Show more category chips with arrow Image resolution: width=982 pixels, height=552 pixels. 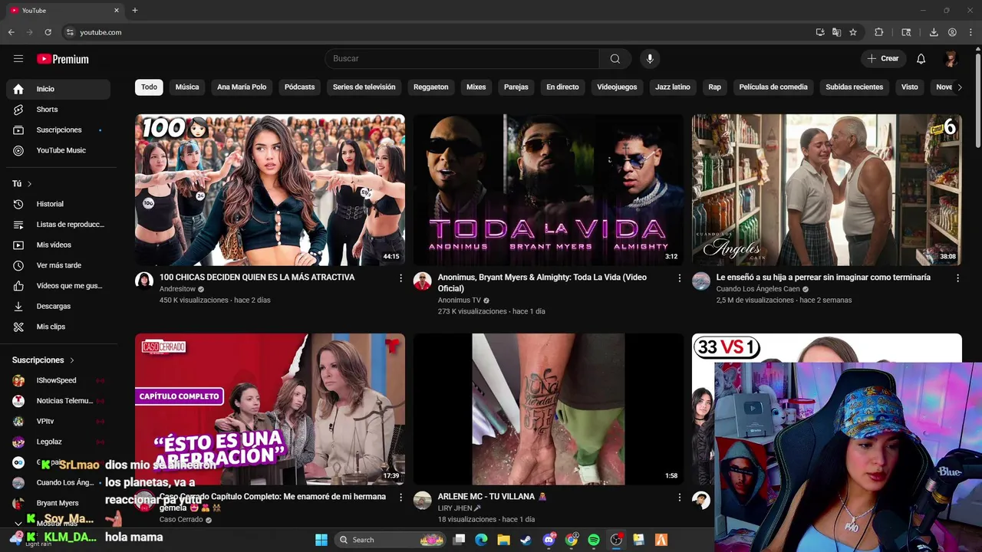click(960, 87)
